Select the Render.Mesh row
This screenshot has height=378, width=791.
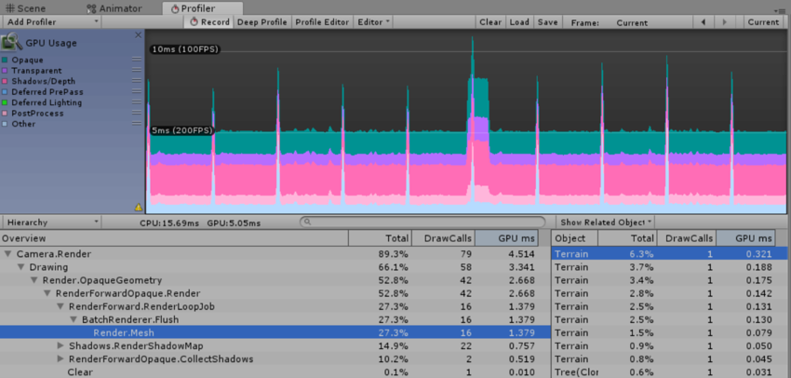point(275,332)
